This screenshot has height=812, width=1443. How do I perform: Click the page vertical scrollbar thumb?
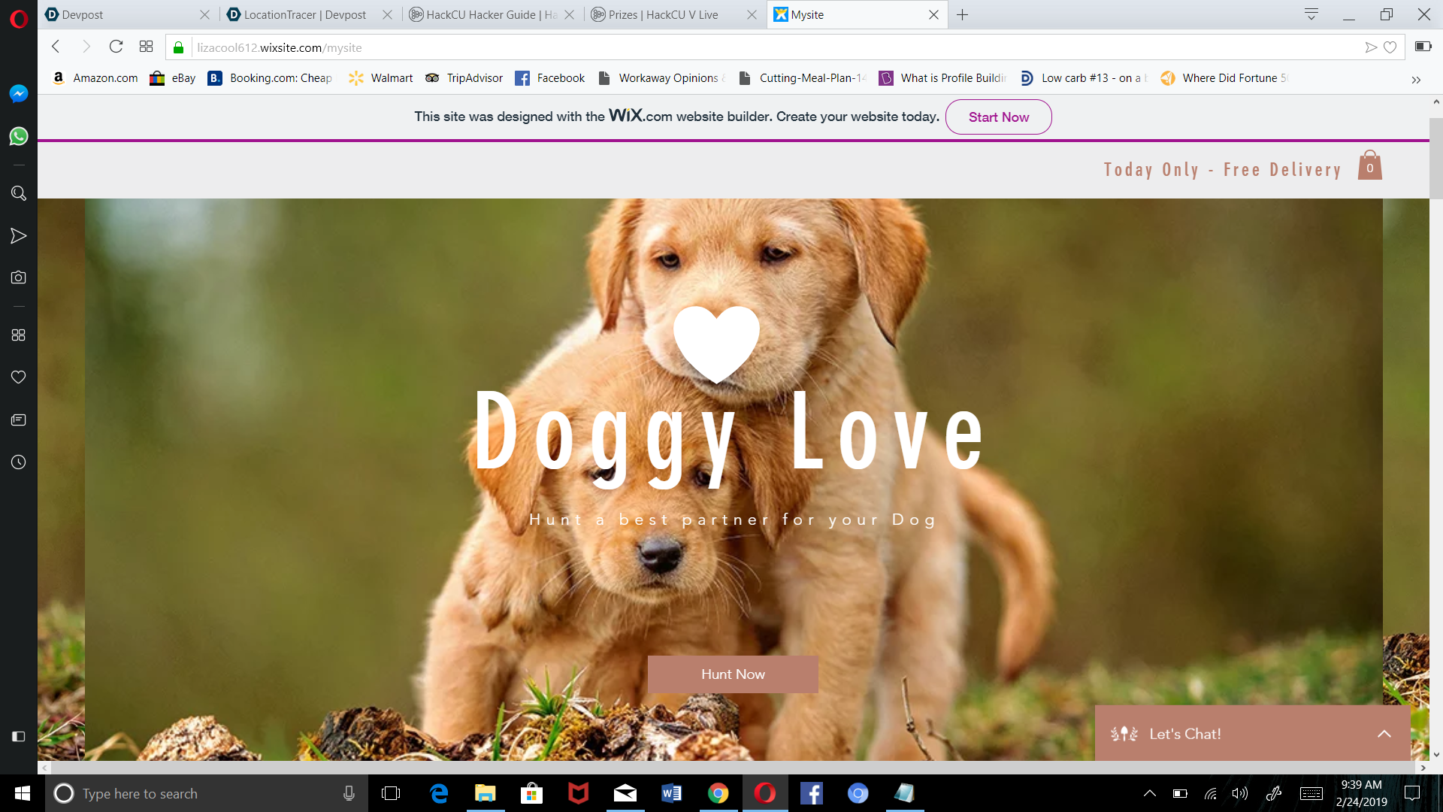1435,158
